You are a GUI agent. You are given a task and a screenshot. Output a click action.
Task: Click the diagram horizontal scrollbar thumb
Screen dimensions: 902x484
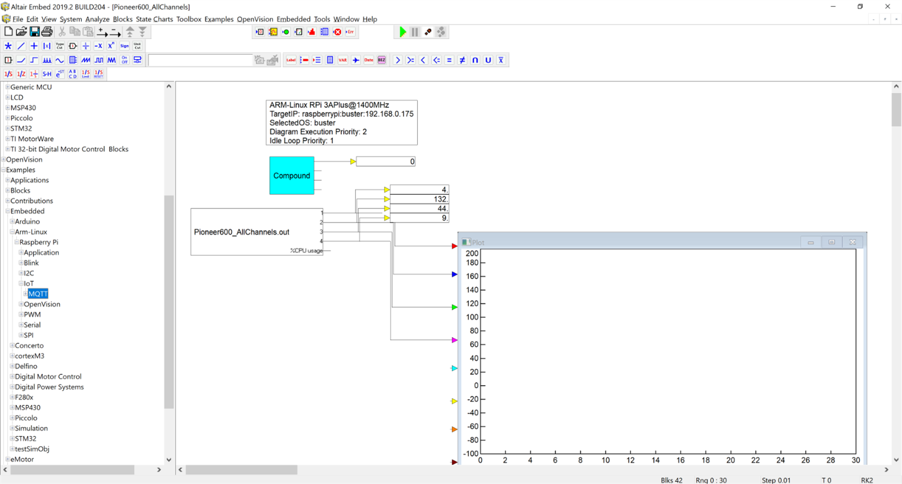click(242, 470)
